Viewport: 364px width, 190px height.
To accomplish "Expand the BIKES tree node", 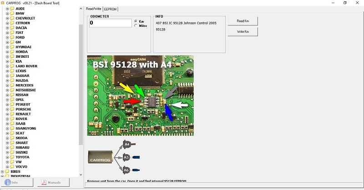I will [x=2, y=172].
